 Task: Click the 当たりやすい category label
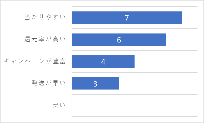45,17
